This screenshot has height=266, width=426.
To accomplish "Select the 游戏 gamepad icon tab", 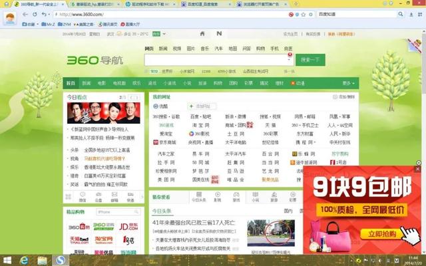I will tap(236, 197).
